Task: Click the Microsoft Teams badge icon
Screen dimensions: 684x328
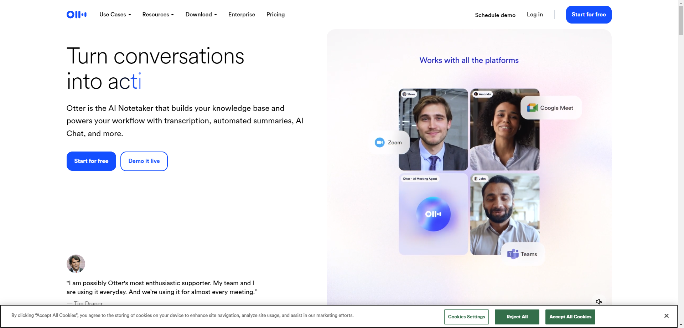Action: coord(513,254)
